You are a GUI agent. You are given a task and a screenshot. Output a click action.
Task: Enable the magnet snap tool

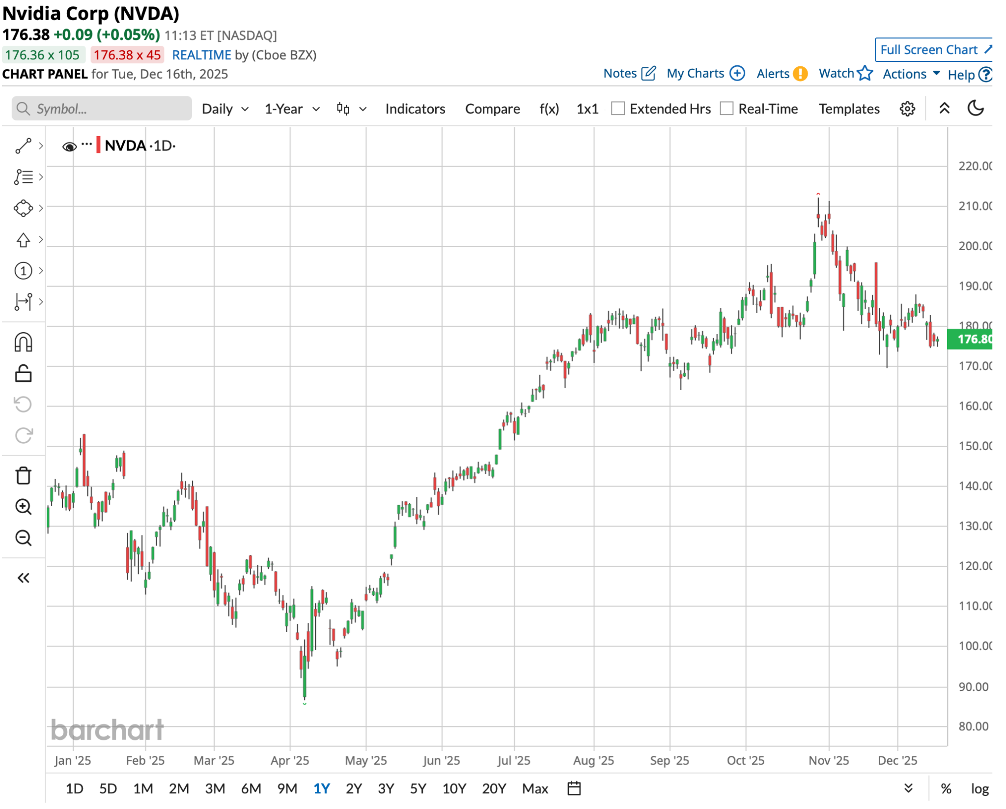23,343
